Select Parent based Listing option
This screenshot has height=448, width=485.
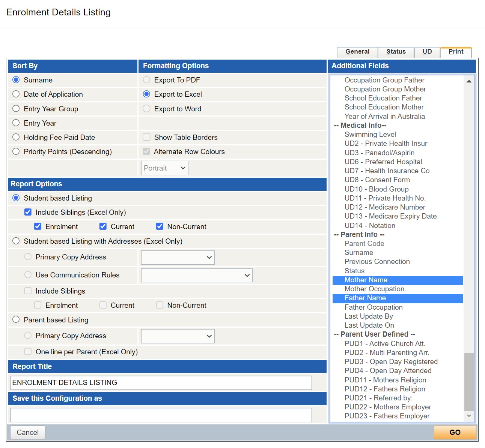click(16, 320)
